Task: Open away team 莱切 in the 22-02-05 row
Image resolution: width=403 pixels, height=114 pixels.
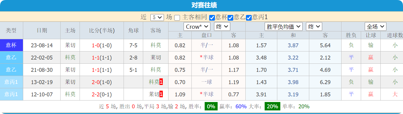Action: (x=156, y=58)
